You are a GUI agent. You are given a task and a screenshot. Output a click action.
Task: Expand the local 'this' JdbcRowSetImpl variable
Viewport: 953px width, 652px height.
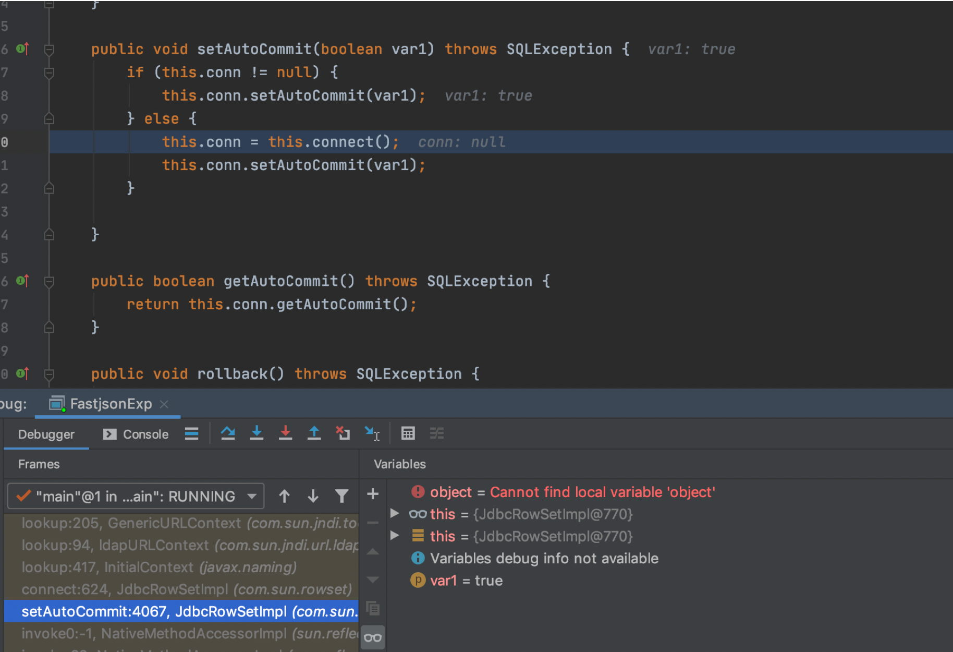coord(395,536)
